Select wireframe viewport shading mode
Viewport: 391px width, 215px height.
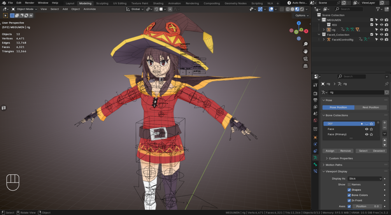point(288,9)
